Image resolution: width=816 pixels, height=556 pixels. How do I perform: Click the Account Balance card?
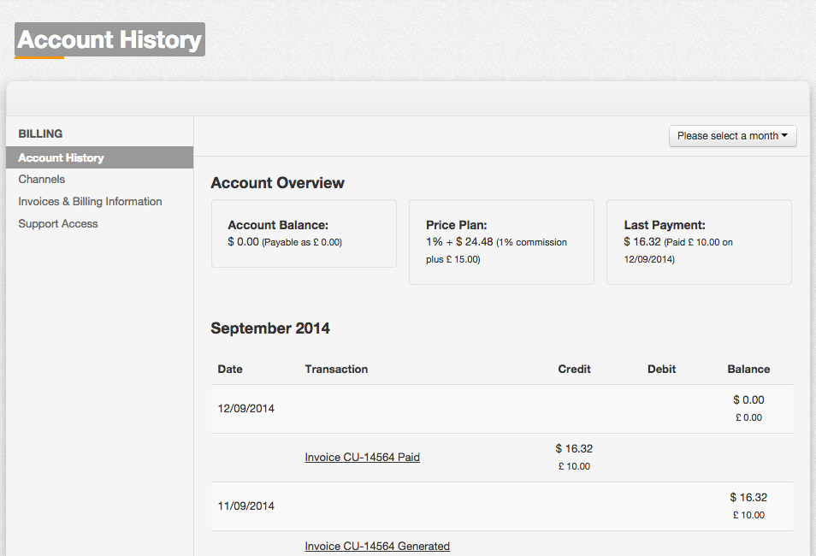(304, 234)
